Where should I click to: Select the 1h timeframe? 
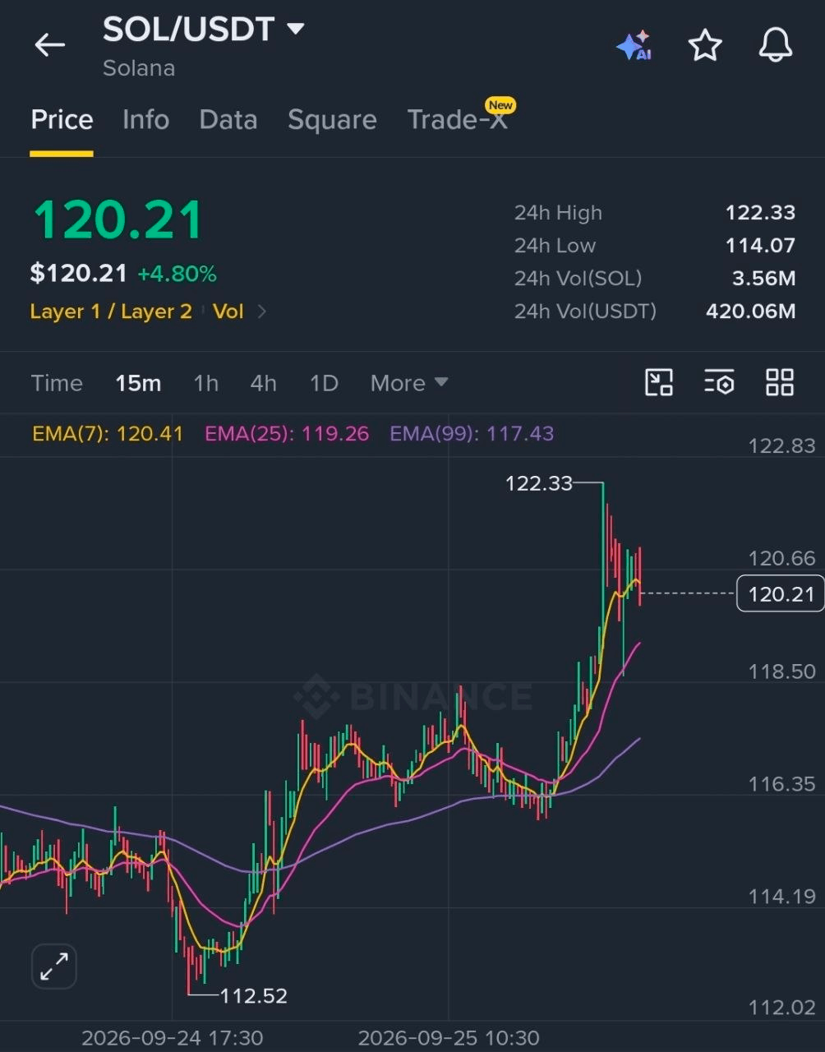pos(205,383)
